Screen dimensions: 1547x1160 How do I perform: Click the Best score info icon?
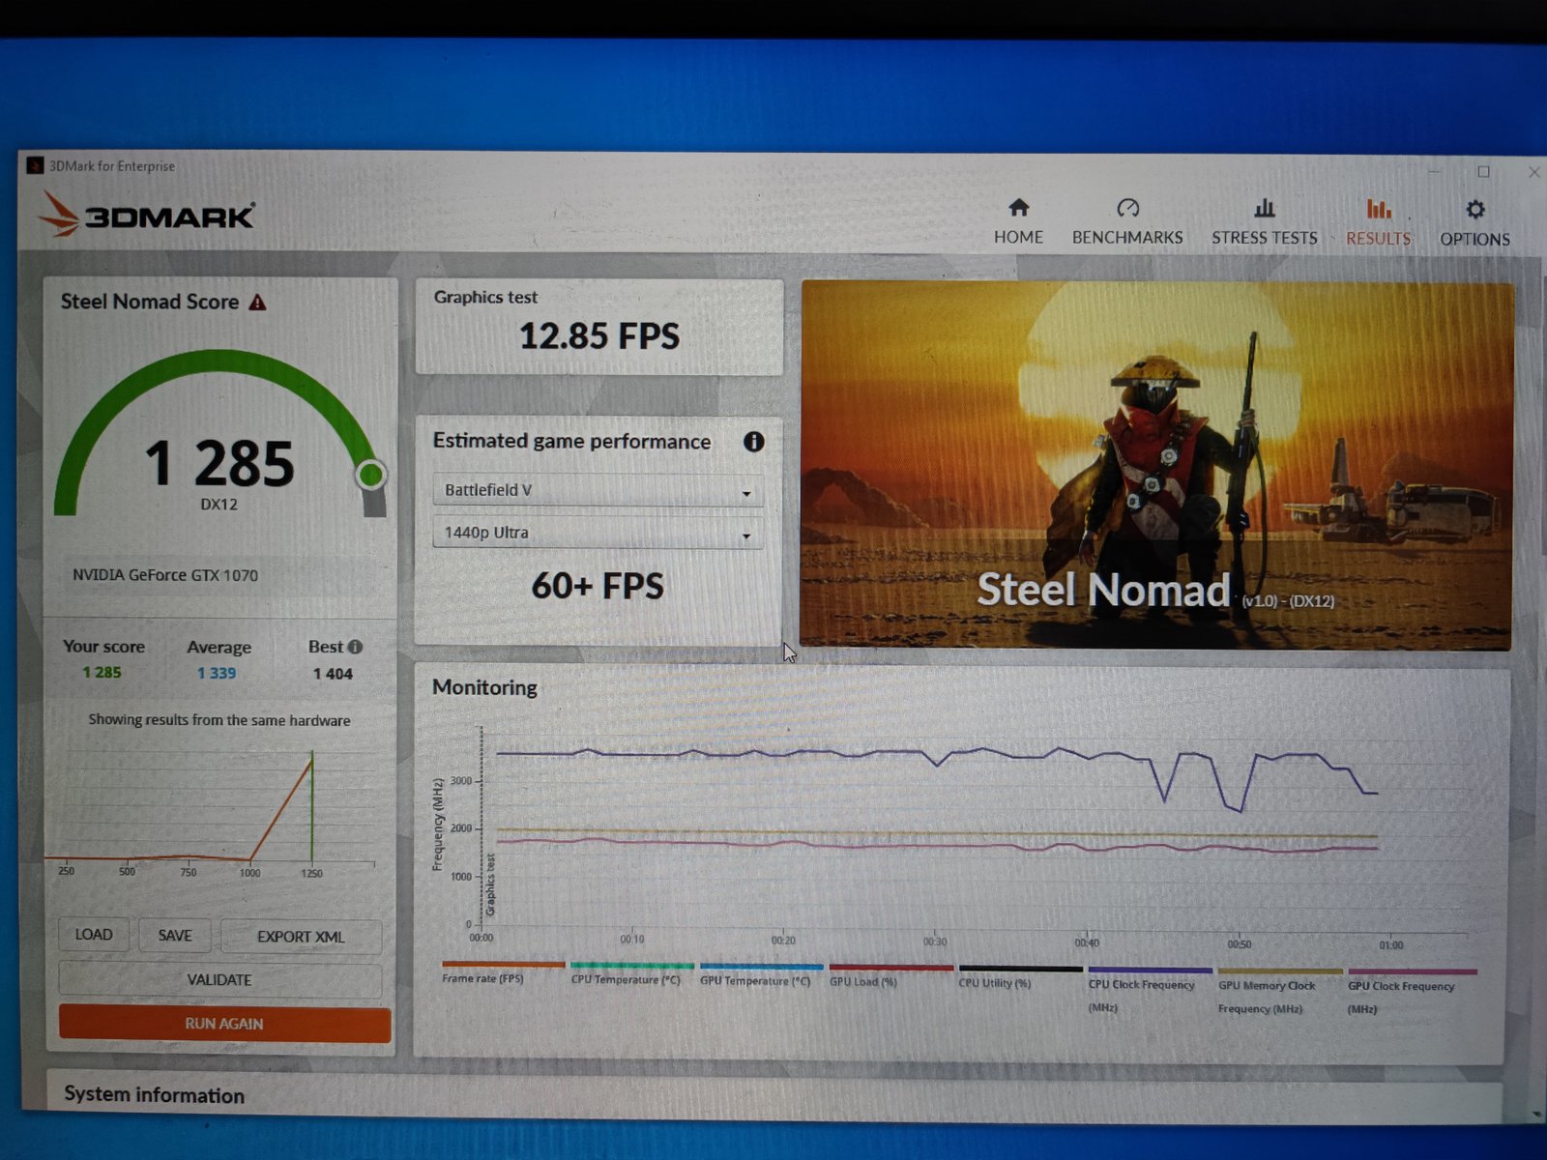pyautogui.click(x=355, y=647)
